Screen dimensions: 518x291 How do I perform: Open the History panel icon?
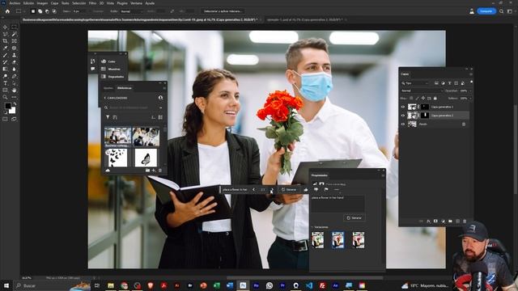pos(92,61)
